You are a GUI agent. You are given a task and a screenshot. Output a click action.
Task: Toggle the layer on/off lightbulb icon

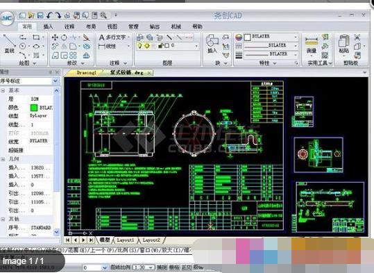tap(139, 45)
